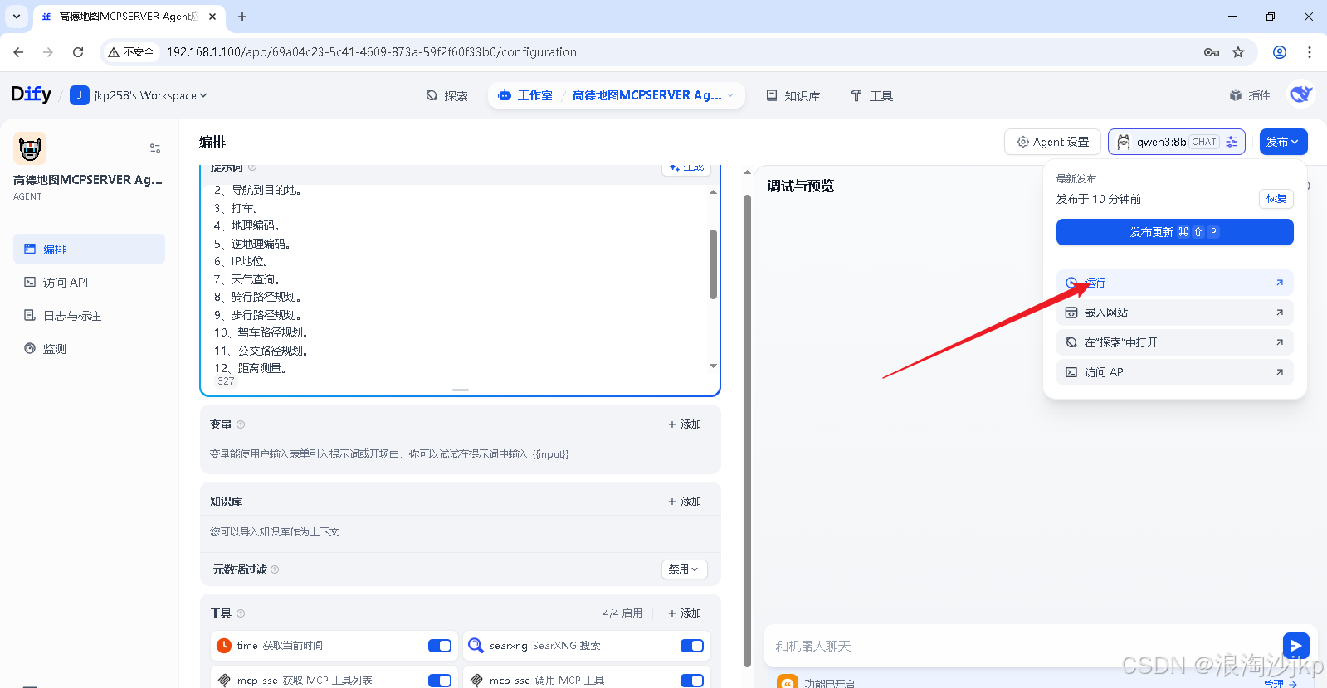Bookmark this page with the star icon
The width and height of the screenshot is (1327, 688).
(1238, 52)
